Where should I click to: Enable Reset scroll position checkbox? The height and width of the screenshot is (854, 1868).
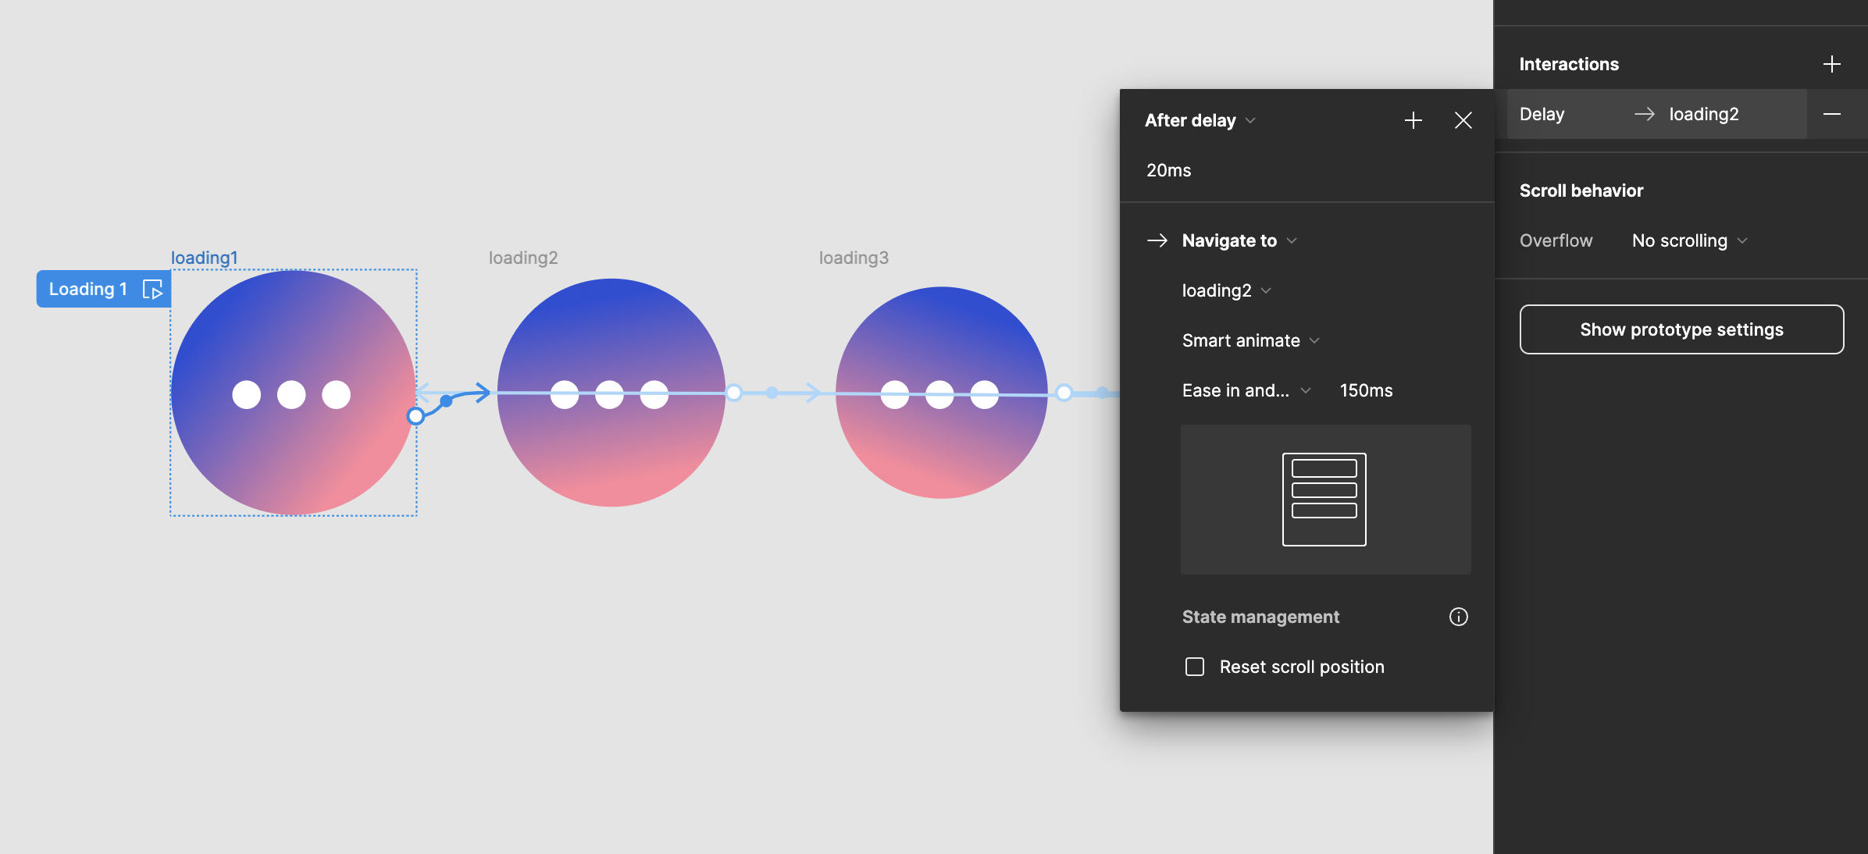point(1195,667)
